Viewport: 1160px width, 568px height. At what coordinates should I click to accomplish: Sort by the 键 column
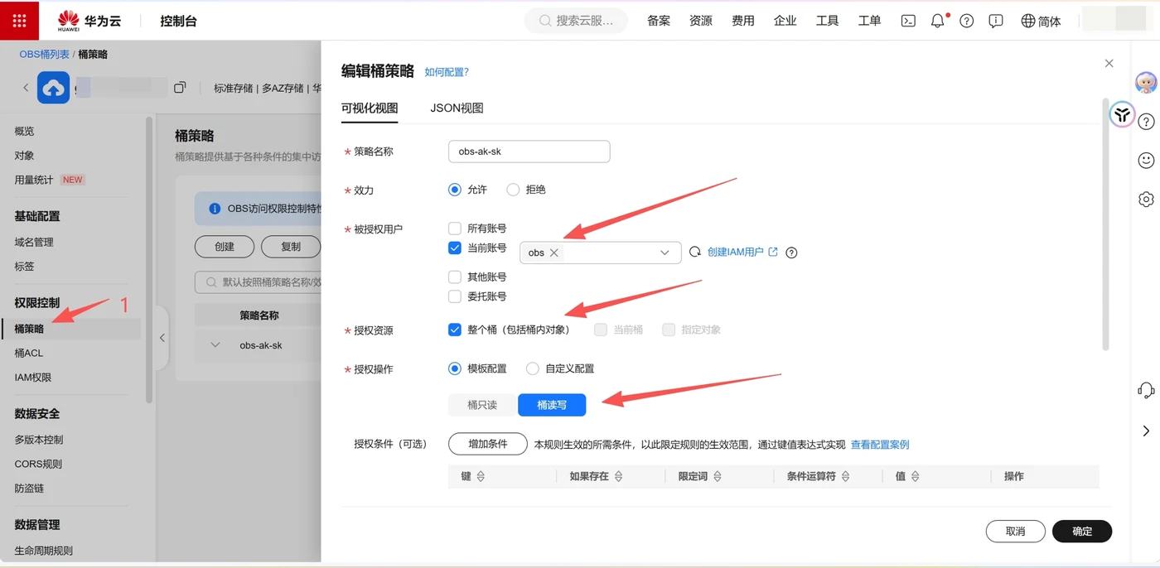coord(481,476)
